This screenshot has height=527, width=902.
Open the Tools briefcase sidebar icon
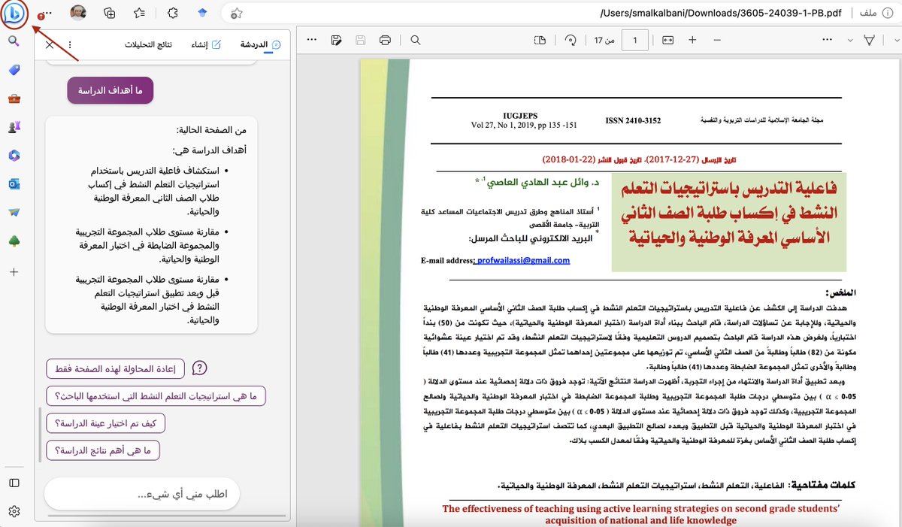tap(14, 98)
